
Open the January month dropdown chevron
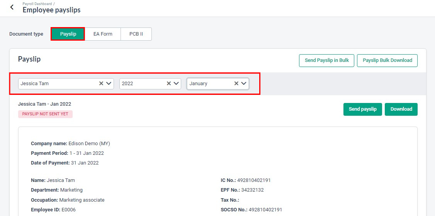tap(244, 83)
